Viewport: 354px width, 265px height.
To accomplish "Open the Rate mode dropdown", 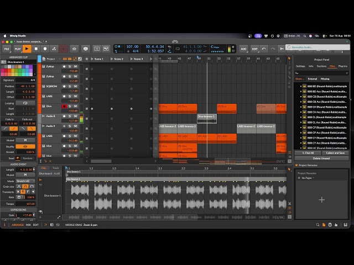I will tap(19, 197).
